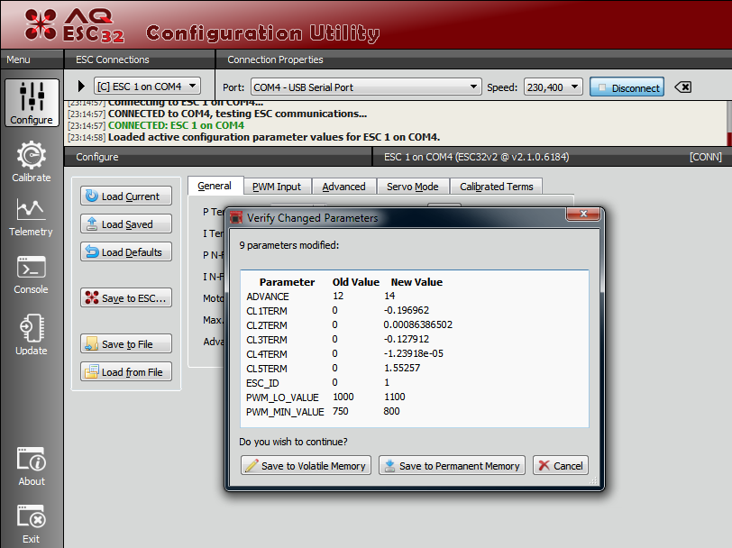
Task: Click the clear log backspace icon
Action: pyautogui.click(x=683, y=87)
